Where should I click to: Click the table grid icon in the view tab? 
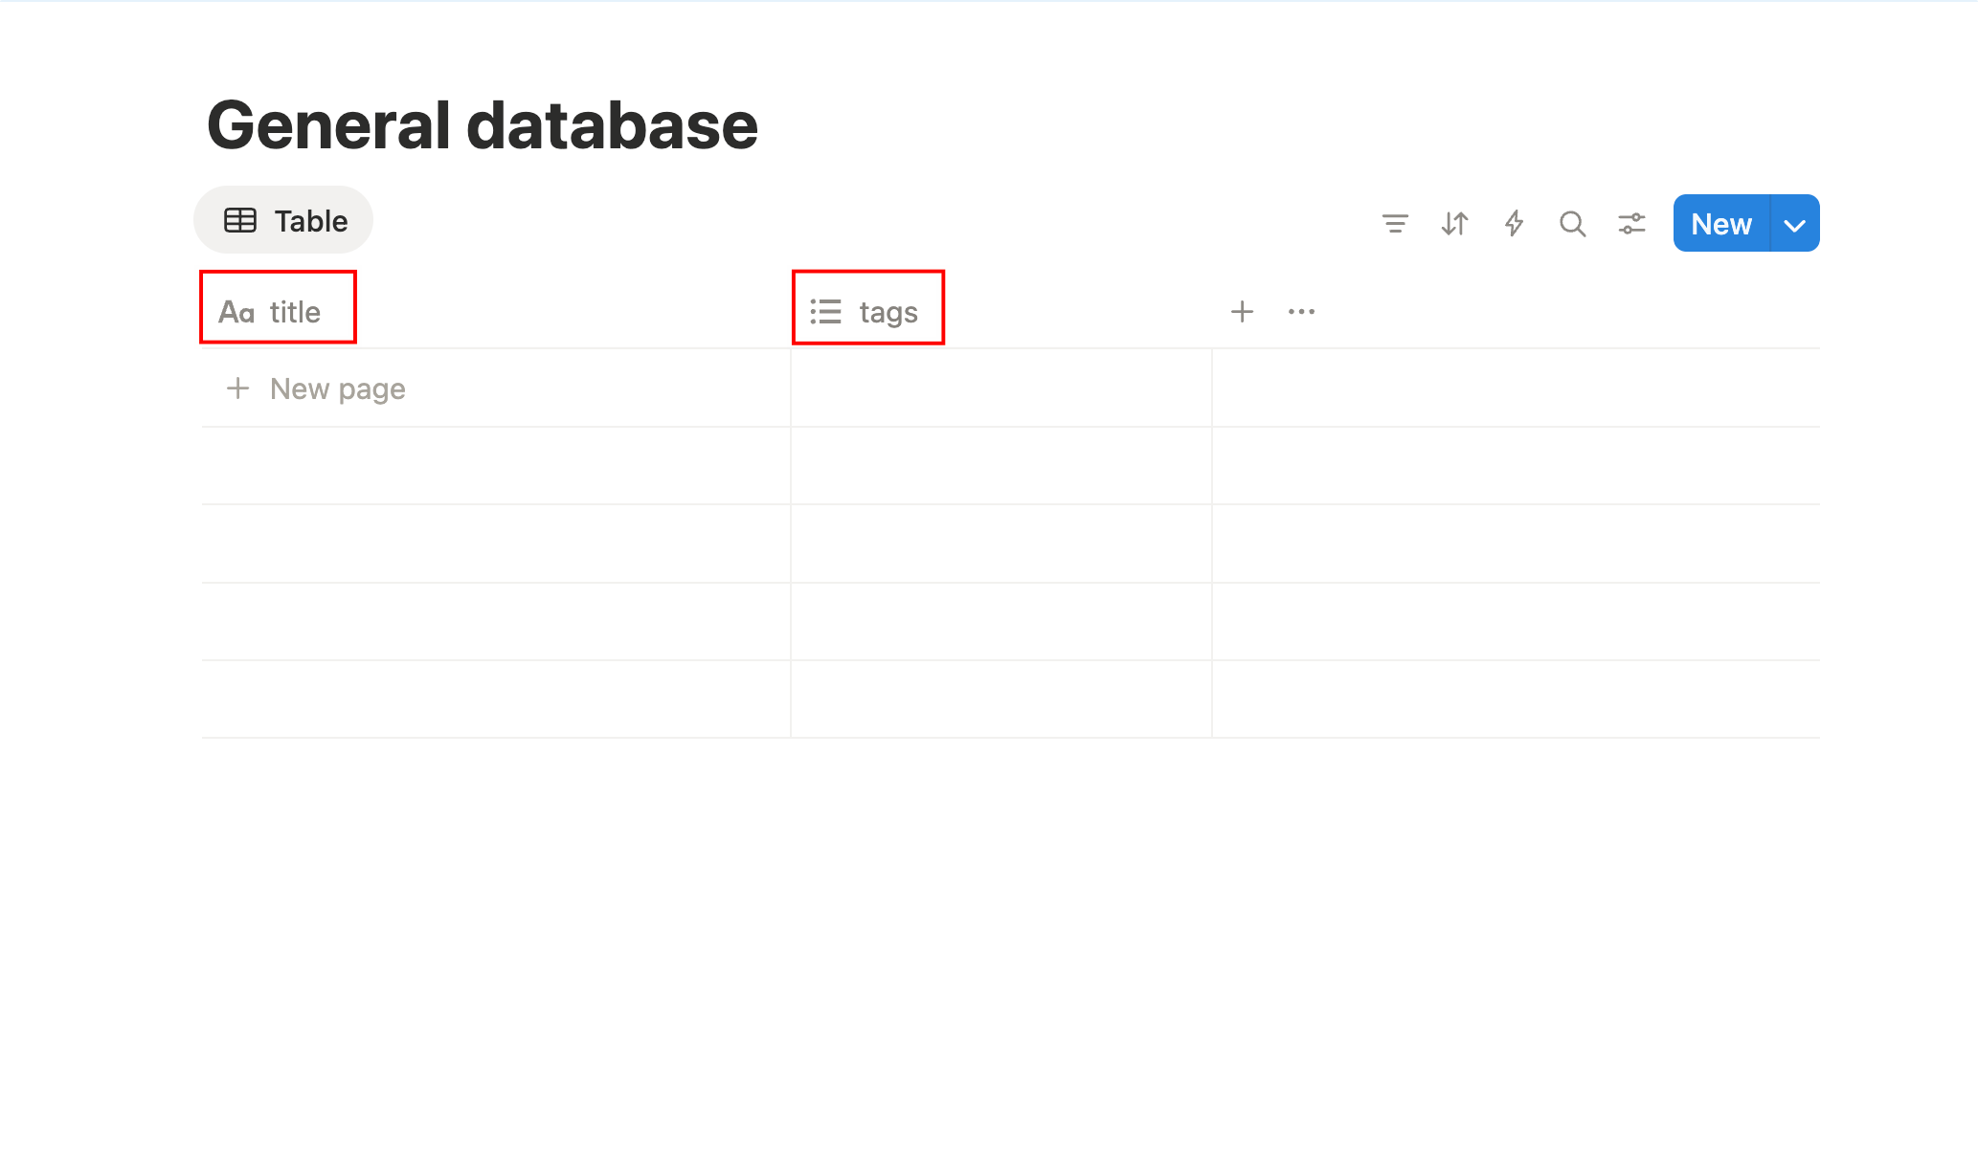240,221
